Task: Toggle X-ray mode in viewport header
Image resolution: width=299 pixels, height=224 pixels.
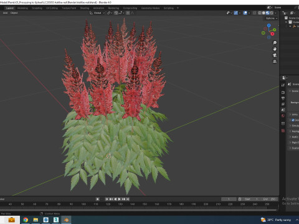Action: click(x=254, y=13)
